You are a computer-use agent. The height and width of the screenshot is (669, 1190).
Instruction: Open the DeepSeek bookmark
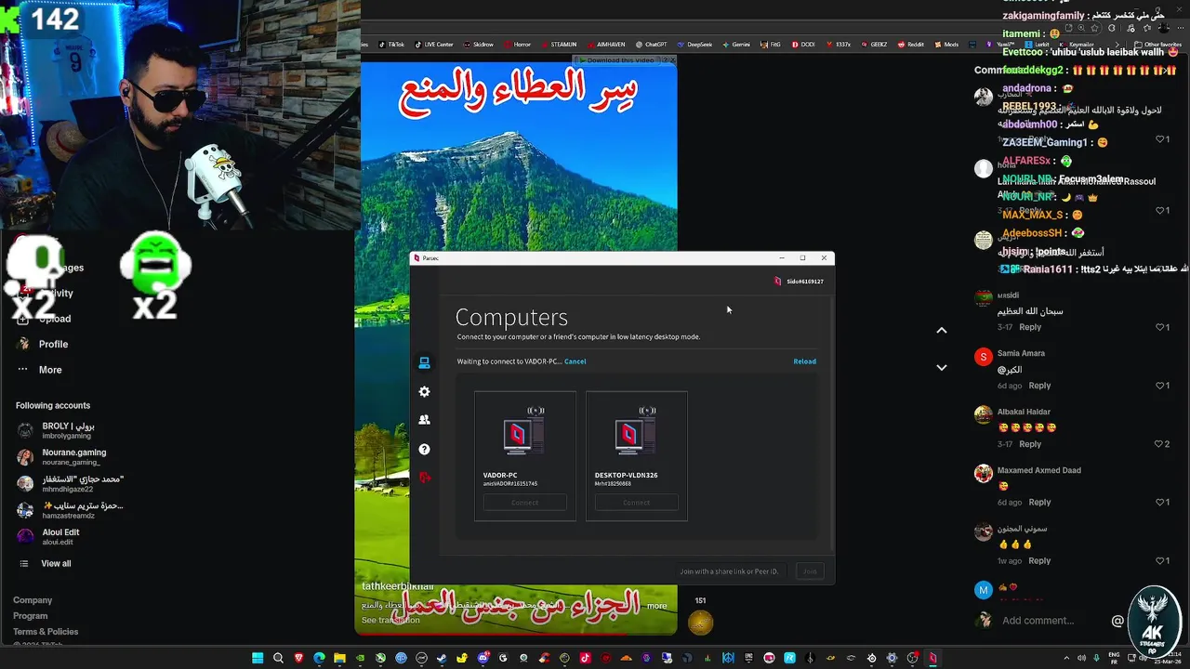click(694, 45)
